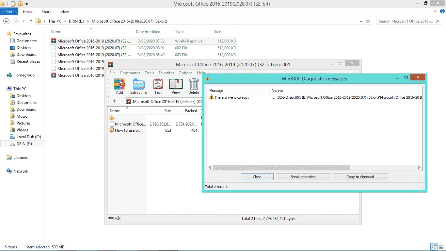Click the Explorer Back arrow button

6,21
